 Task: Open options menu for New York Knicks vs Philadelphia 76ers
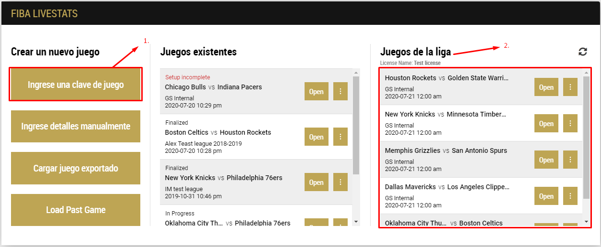pyautogui.click(x=340, y=182)
